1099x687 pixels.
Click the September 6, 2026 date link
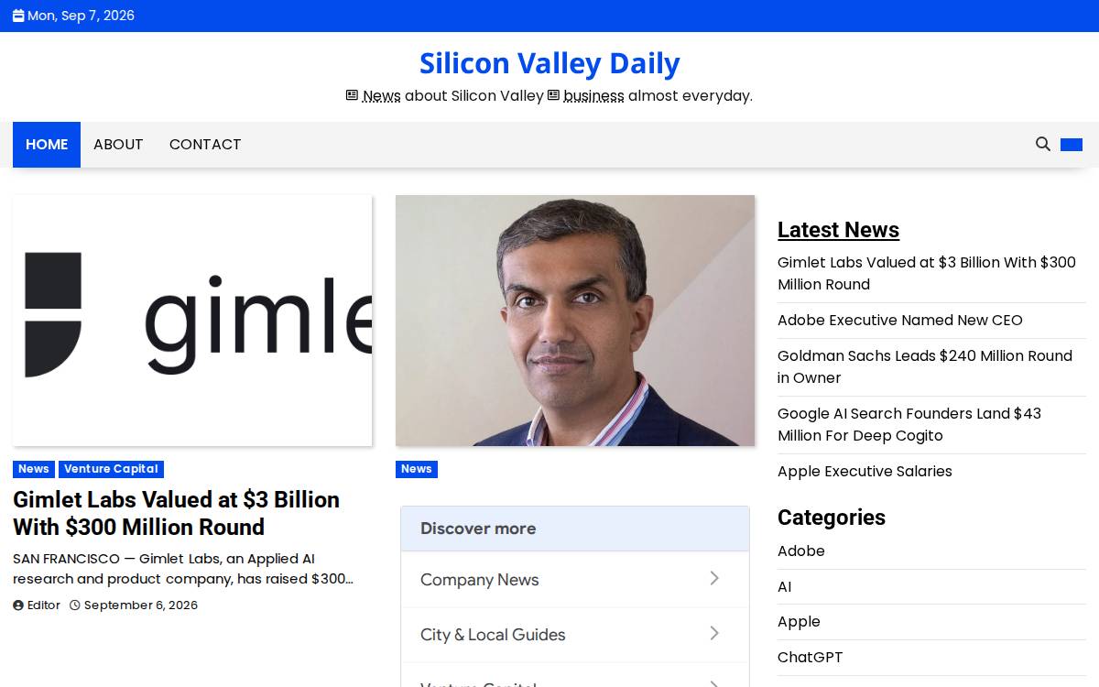pos(141,605)
